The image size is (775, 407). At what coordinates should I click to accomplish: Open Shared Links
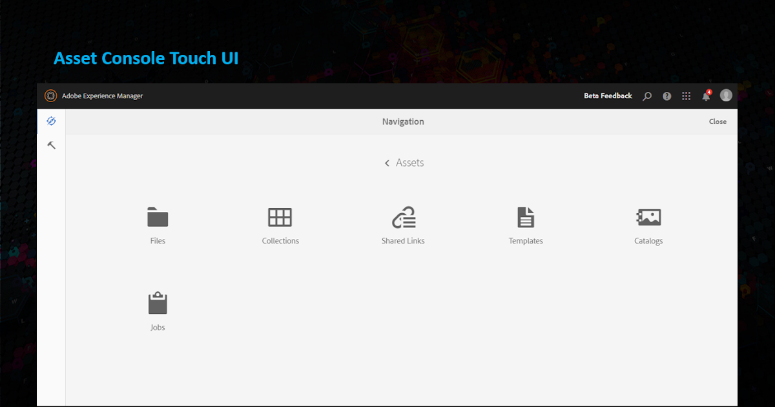click(403, 217)
